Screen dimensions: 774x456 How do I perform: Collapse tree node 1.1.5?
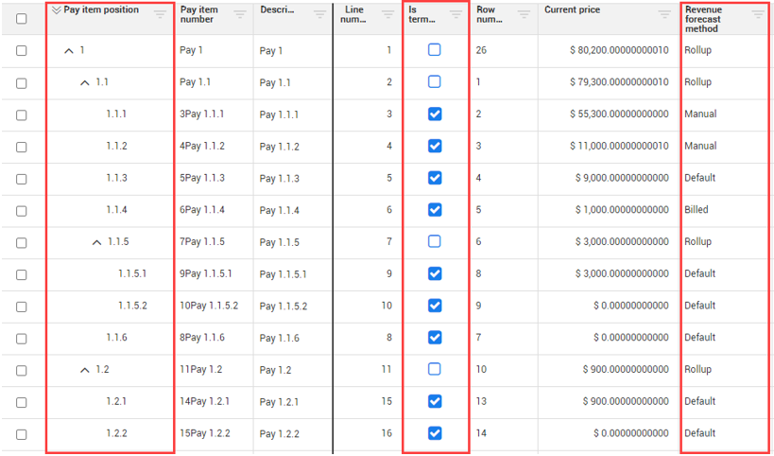click(x=96, y=242)
